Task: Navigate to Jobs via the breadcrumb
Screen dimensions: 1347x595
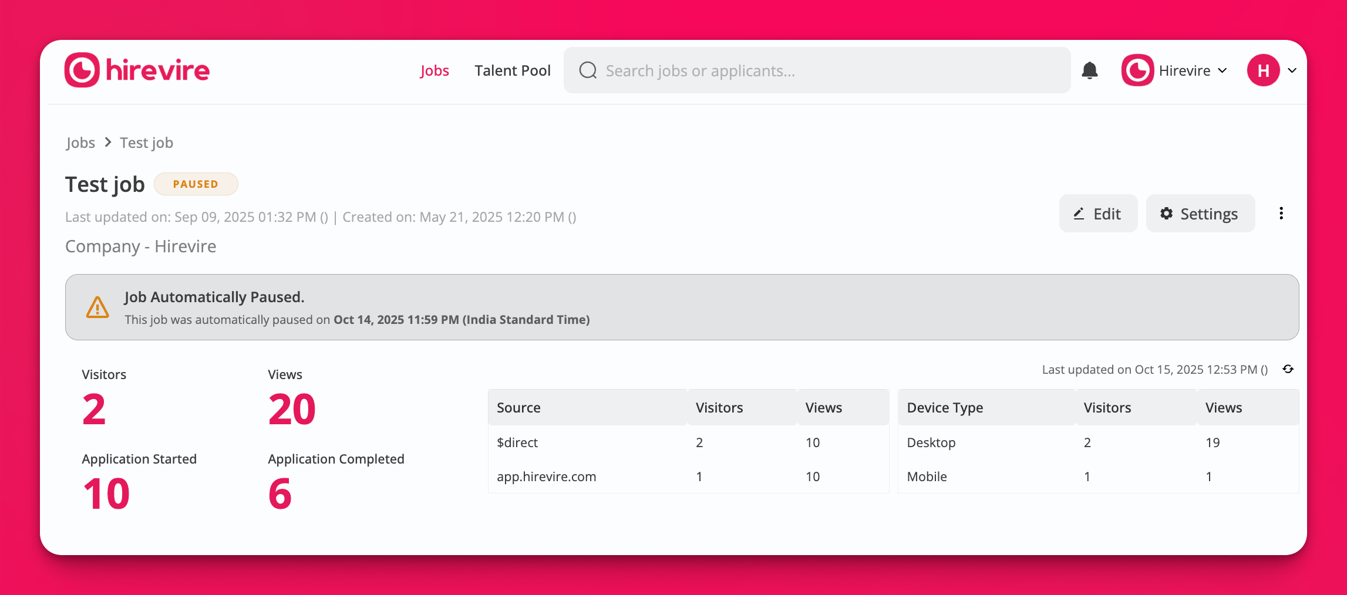Action: click(80, 142)
